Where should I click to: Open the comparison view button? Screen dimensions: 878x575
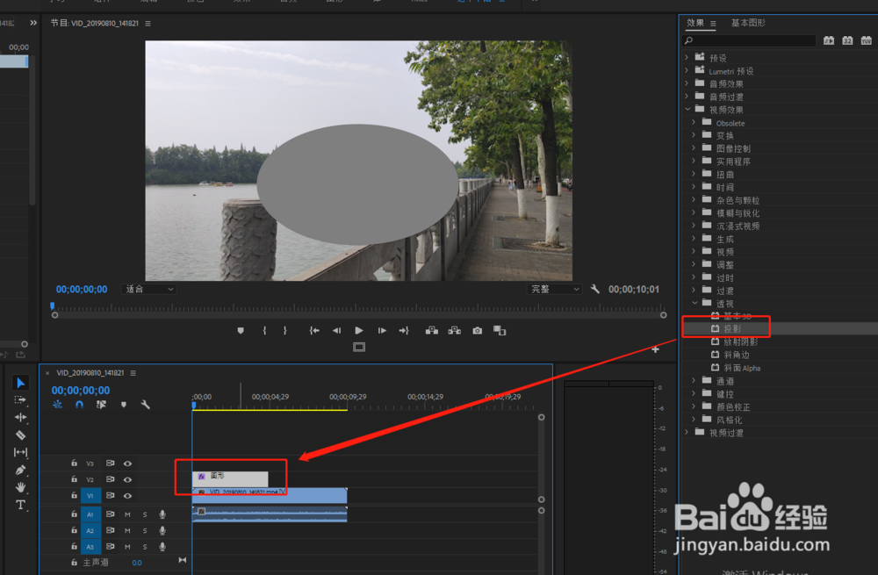click(x=500, y=331)
